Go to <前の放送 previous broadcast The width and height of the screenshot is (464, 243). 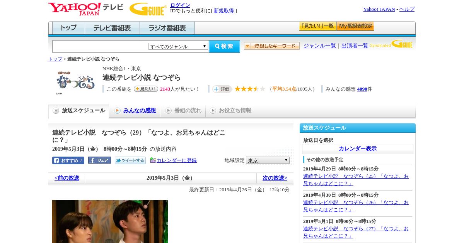pyautogui.click(x=67, y=178)
